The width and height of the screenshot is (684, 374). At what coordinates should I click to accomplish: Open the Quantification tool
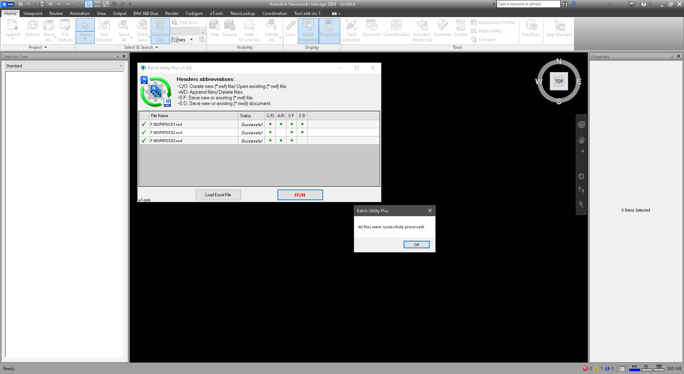397,28
